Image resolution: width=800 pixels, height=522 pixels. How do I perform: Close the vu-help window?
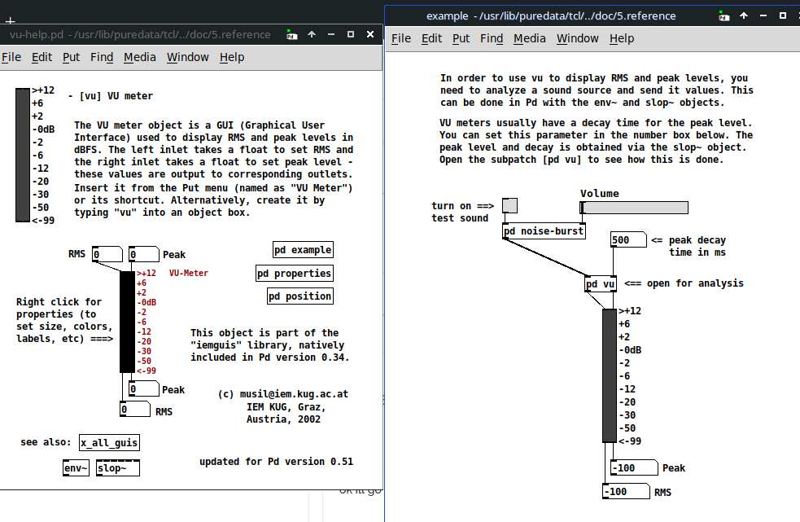point(370,34)
